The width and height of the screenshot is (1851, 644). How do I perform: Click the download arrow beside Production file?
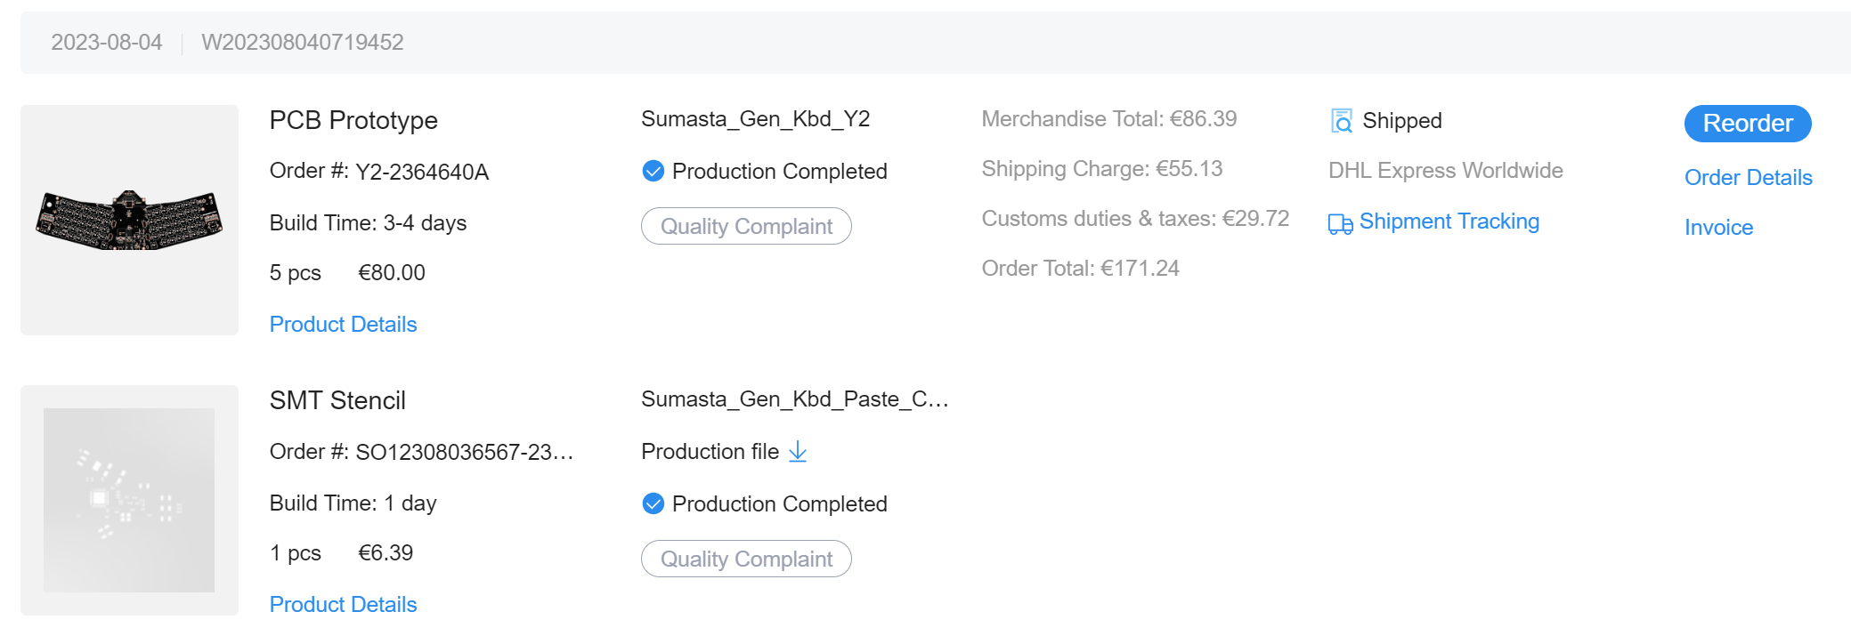click(x=798, y=452)
